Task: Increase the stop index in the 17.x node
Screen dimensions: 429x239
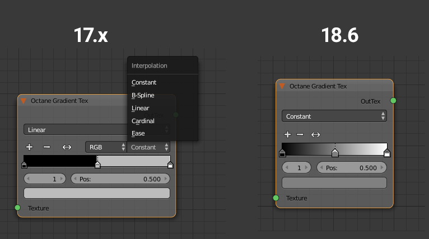Action: [62, 179]
